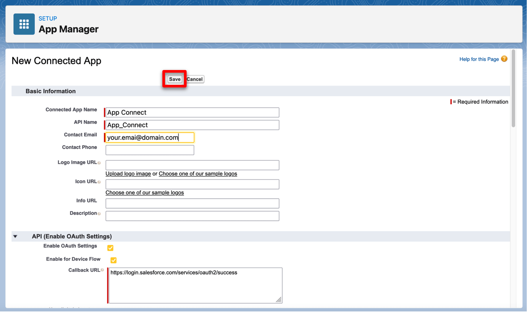
Task: Choose a sample logo for the app
Action: coord(198,174)
